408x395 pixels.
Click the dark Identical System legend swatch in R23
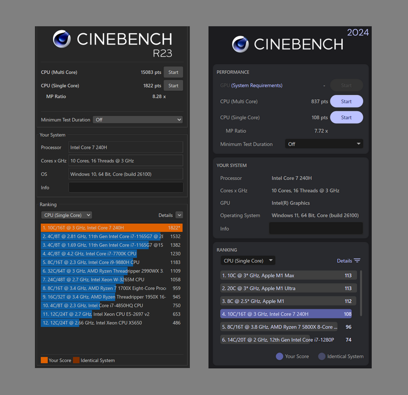tap(76, 360)
